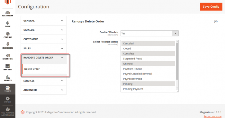Open the Enable/Disable dropdown showing Yes
The height and width of the screenshot is (118, 225).
149,33
